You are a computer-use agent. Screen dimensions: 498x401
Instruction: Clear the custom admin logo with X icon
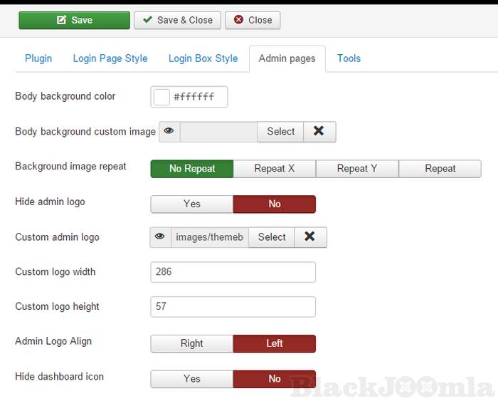click(x=309, y=237)
